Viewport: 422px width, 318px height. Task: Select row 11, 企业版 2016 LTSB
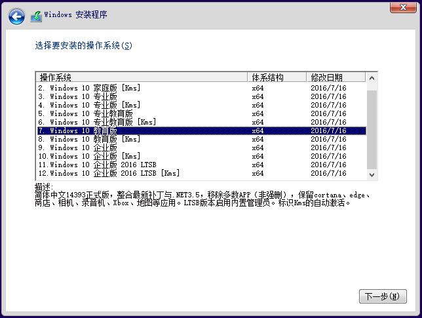202,165
